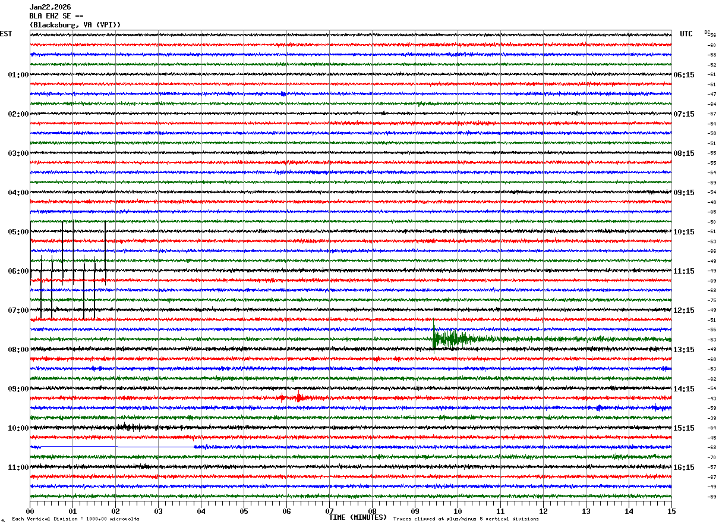Click the "04" minute axis tick label
The width and height of the screenshot is (719, 527).
[201, 511]
